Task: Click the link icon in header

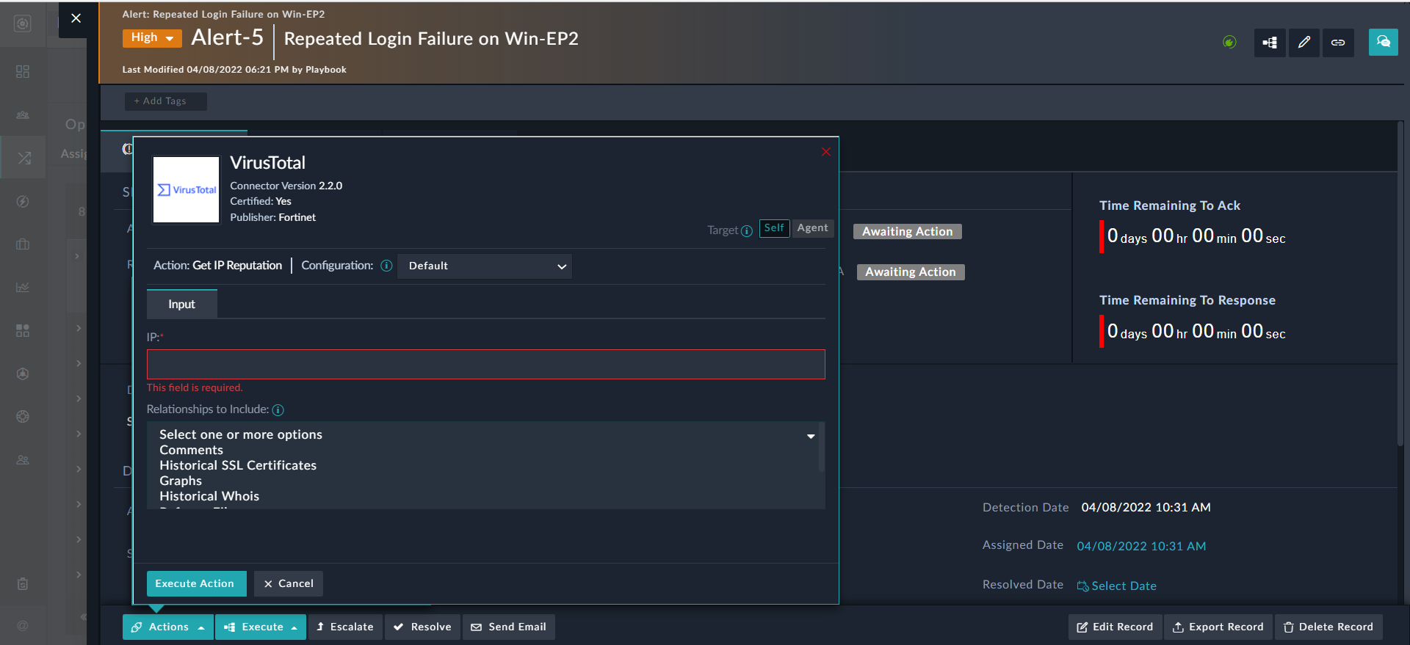Action: (1338, 43)
